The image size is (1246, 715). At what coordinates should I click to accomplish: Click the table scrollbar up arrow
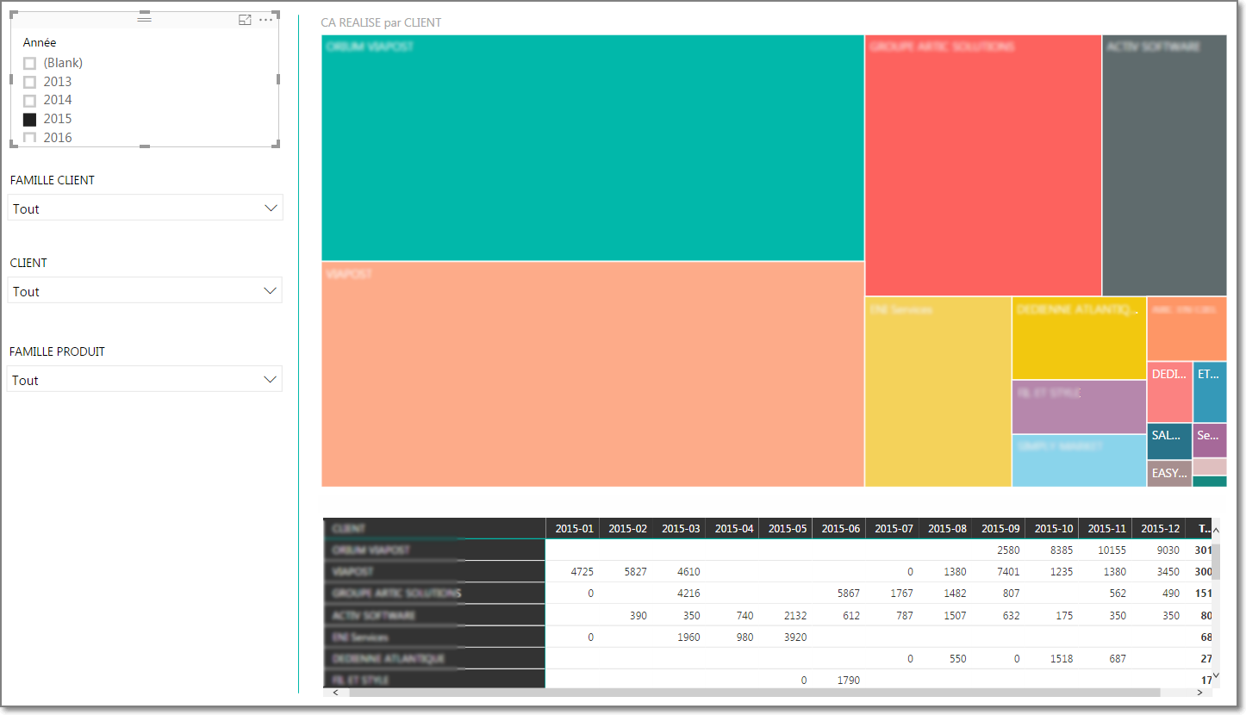[1216, 531]
